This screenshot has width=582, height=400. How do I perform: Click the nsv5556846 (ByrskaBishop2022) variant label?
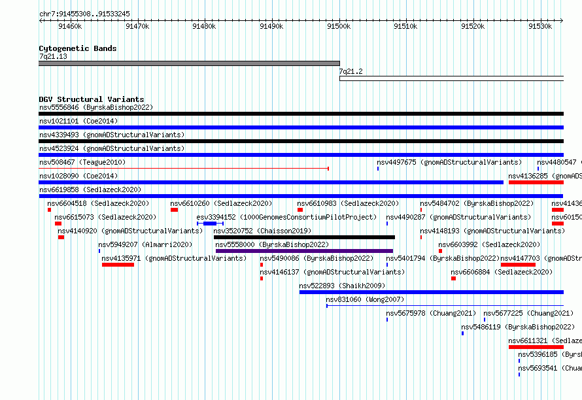[96, 107]
